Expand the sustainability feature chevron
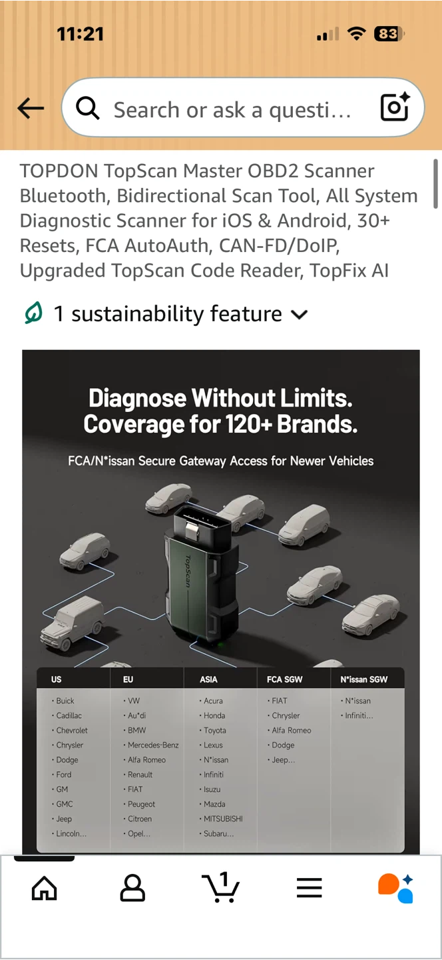The width and height of the screenshot is (442, 960). (x=300, y=315)
